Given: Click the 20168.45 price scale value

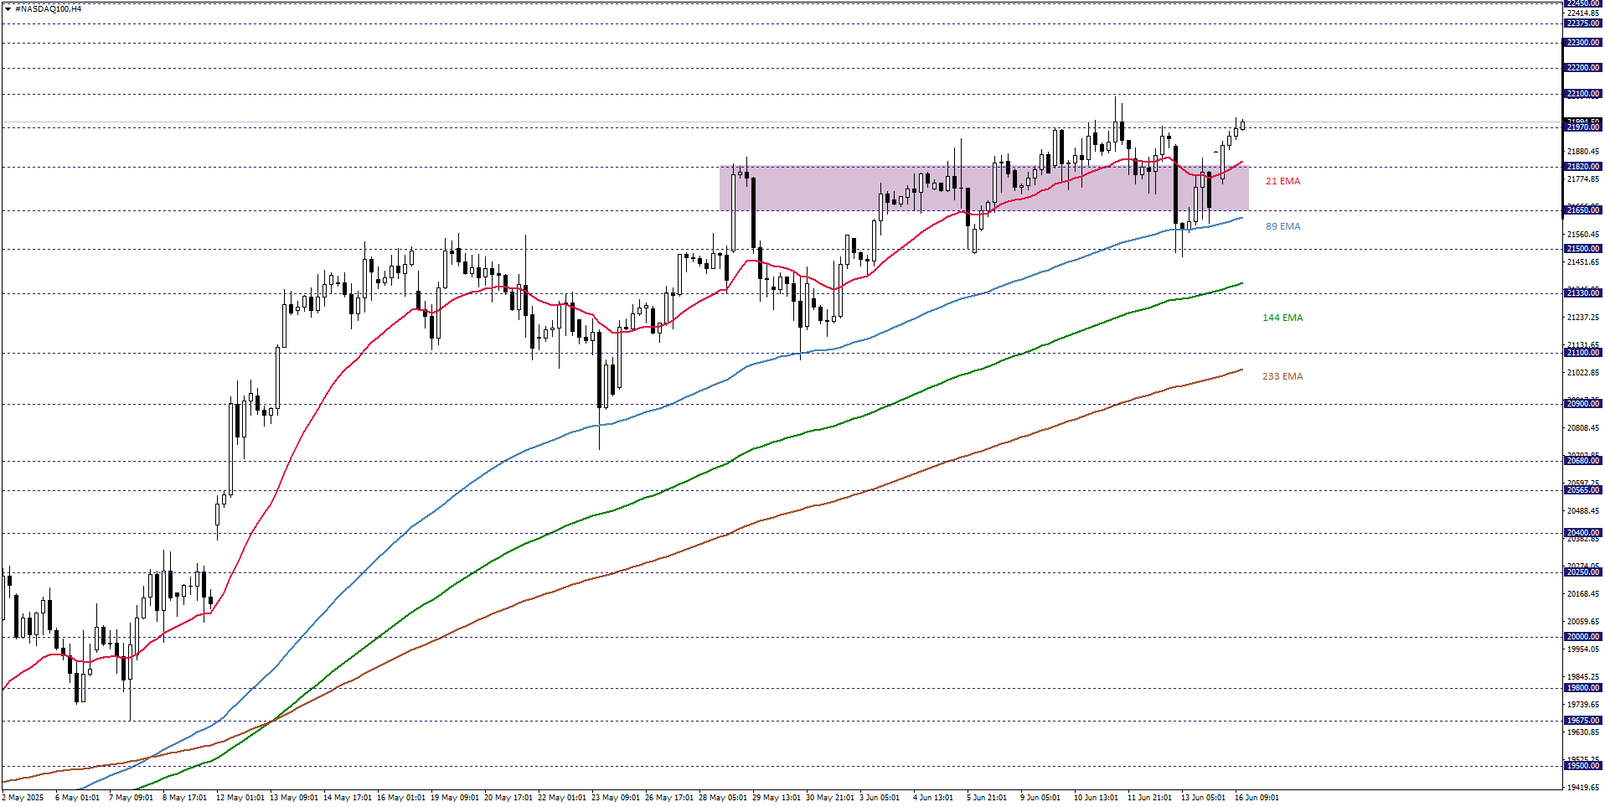Looking at the screenshot, I should click(1582, 594).
